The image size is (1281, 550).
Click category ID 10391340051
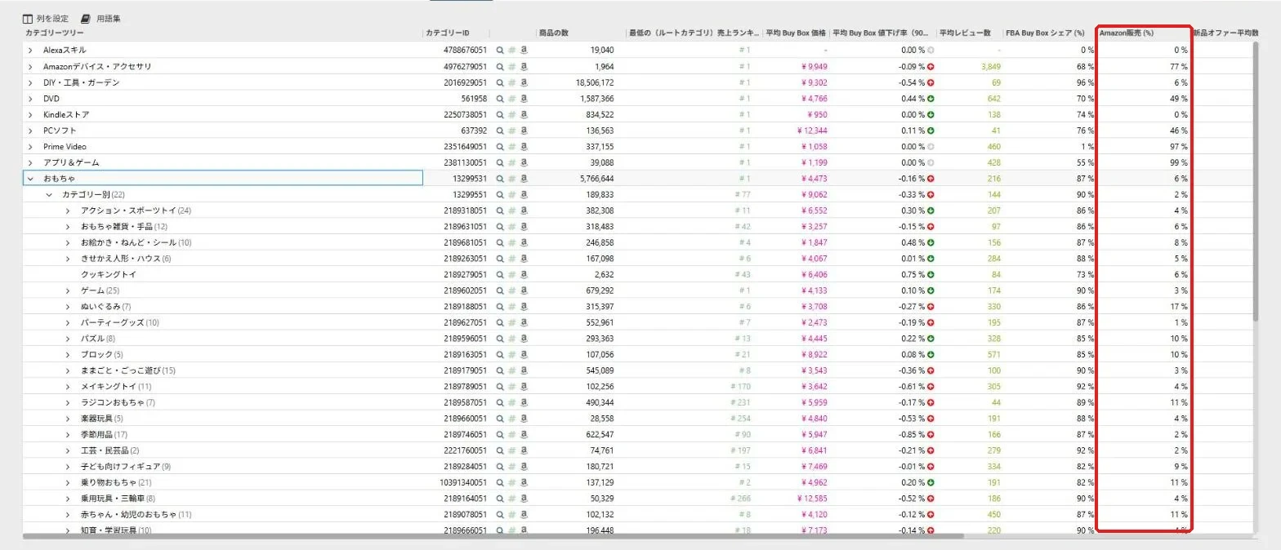(465, 482)
